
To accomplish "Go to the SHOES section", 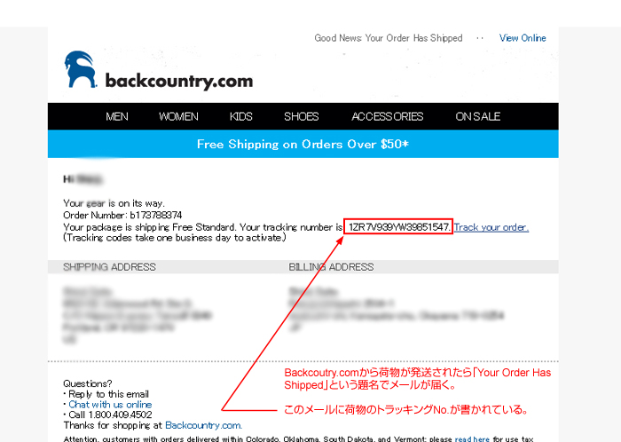I will point(302,116).
